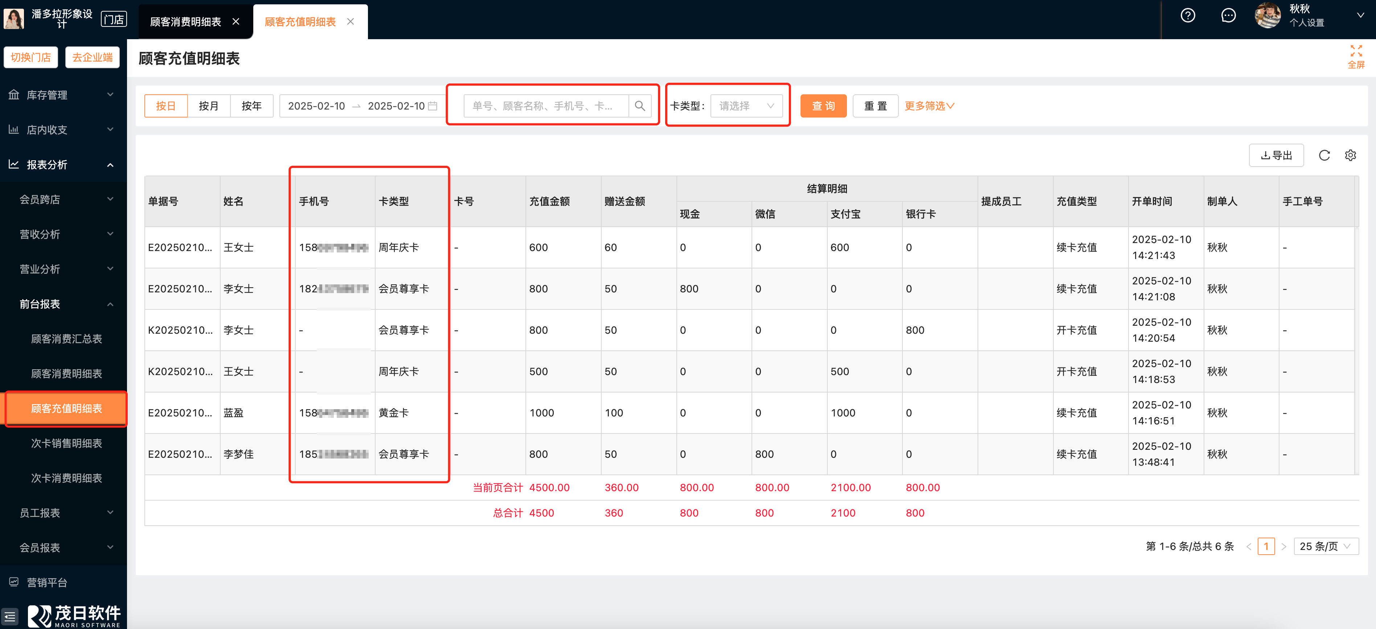Image resolution: width=1376 pixels, height=629 pixels.
Task: Open table column settings gear icon
Action: [1350, 155]
